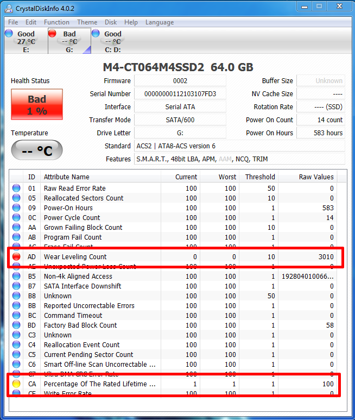355x420 pixels.
Task: Open the Theme menu
Action: tap(87, 22)
